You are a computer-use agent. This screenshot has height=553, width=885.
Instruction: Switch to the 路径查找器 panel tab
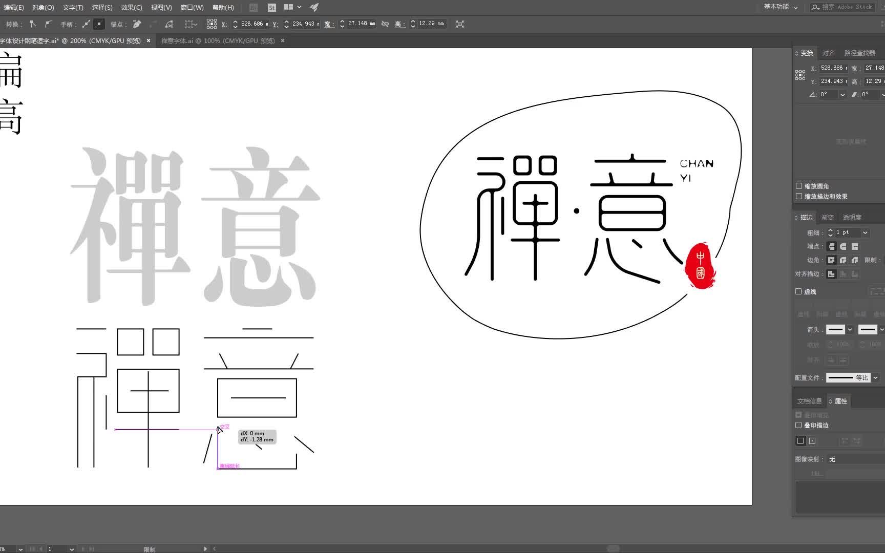point(859,53)
